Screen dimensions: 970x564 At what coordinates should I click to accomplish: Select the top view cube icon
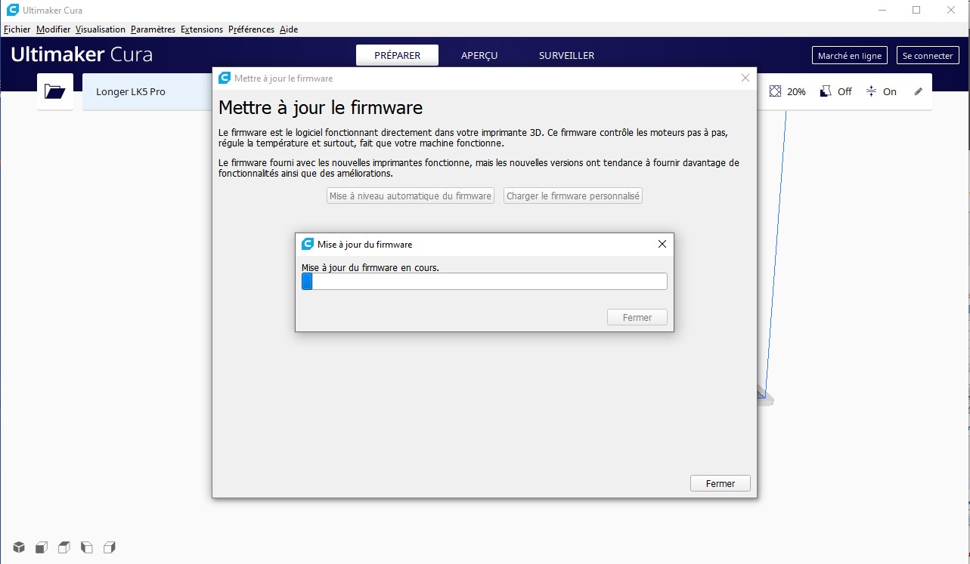pos(64,547)
